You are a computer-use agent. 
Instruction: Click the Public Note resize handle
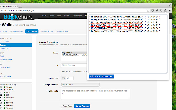129,98
